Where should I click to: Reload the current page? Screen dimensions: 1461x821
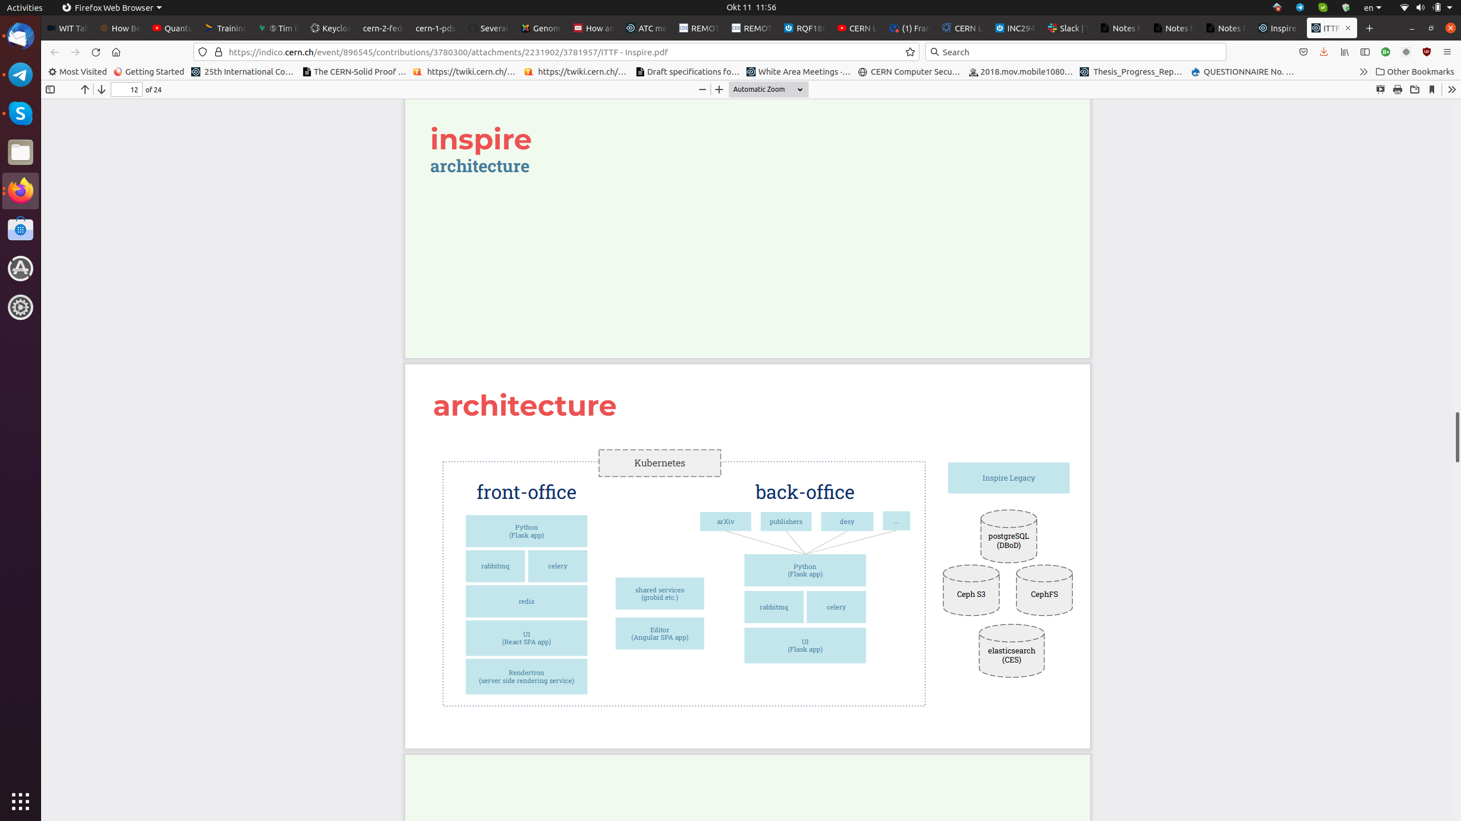[x=96, y=52]
